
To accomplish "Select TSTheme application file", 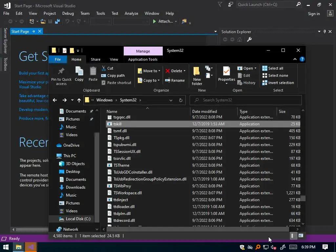I will [203, 165].
